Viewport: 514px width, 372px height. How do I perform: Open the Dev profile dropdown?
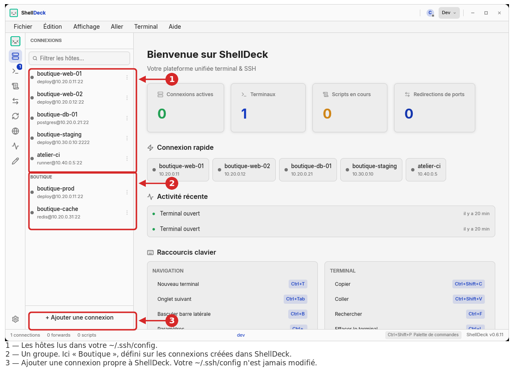[449, 13]
